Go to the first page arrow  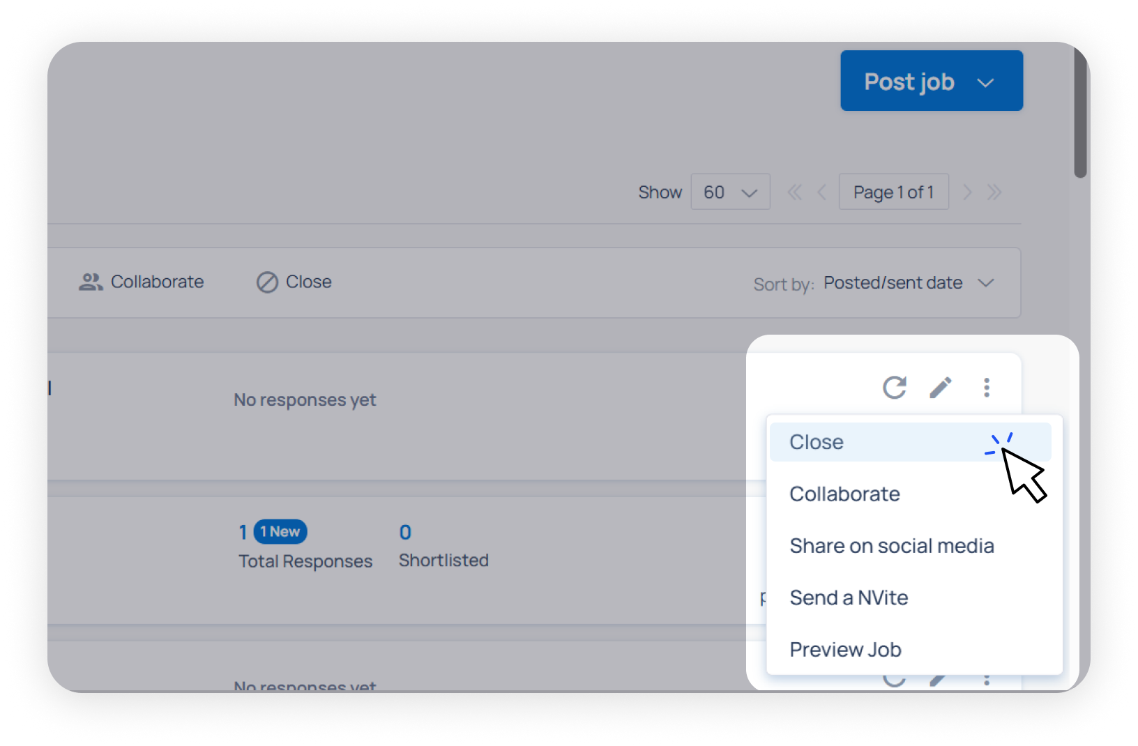click(794, 192)
